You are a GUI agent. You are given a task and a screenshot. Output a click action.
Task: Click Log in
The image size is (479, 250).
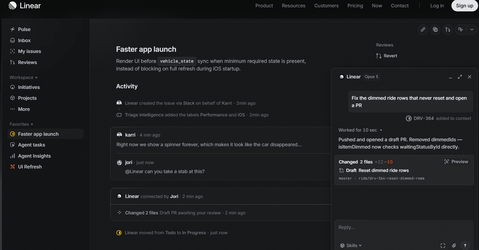tap(437, 6)
